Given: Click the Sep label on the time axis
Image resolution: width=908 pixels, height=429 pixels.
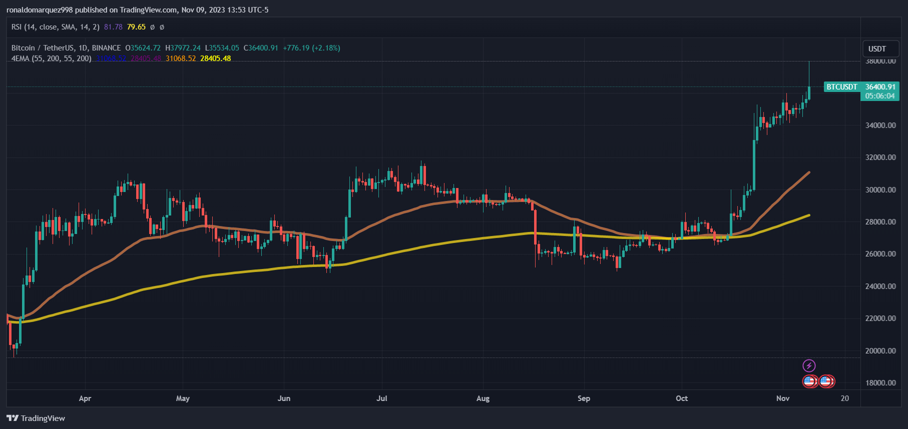Looking at the screenshot, I should tap(584, 398).
